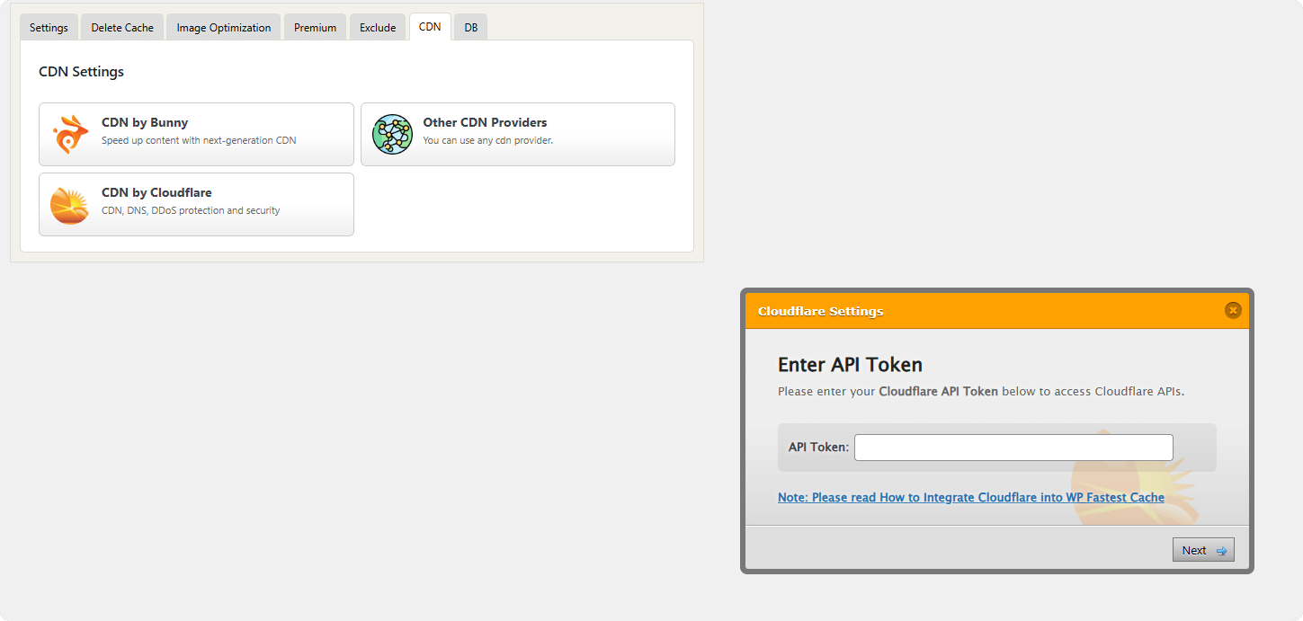1303x621 pixels.
Task: Click the 'CDN, DNS, DDoS protection and security' text
Action: [x=191, y=210]
